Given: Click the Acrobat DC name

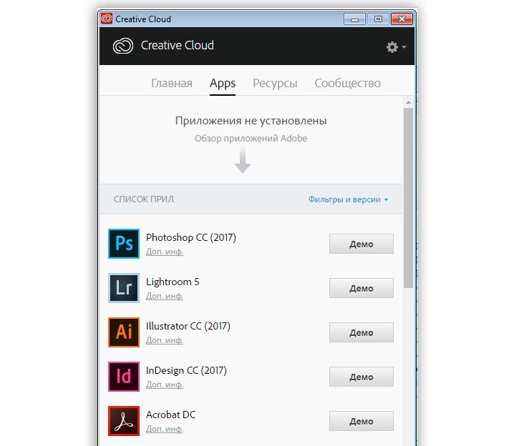Looking at the screenshot, I should pyautogui.click(x=170, y=415).
